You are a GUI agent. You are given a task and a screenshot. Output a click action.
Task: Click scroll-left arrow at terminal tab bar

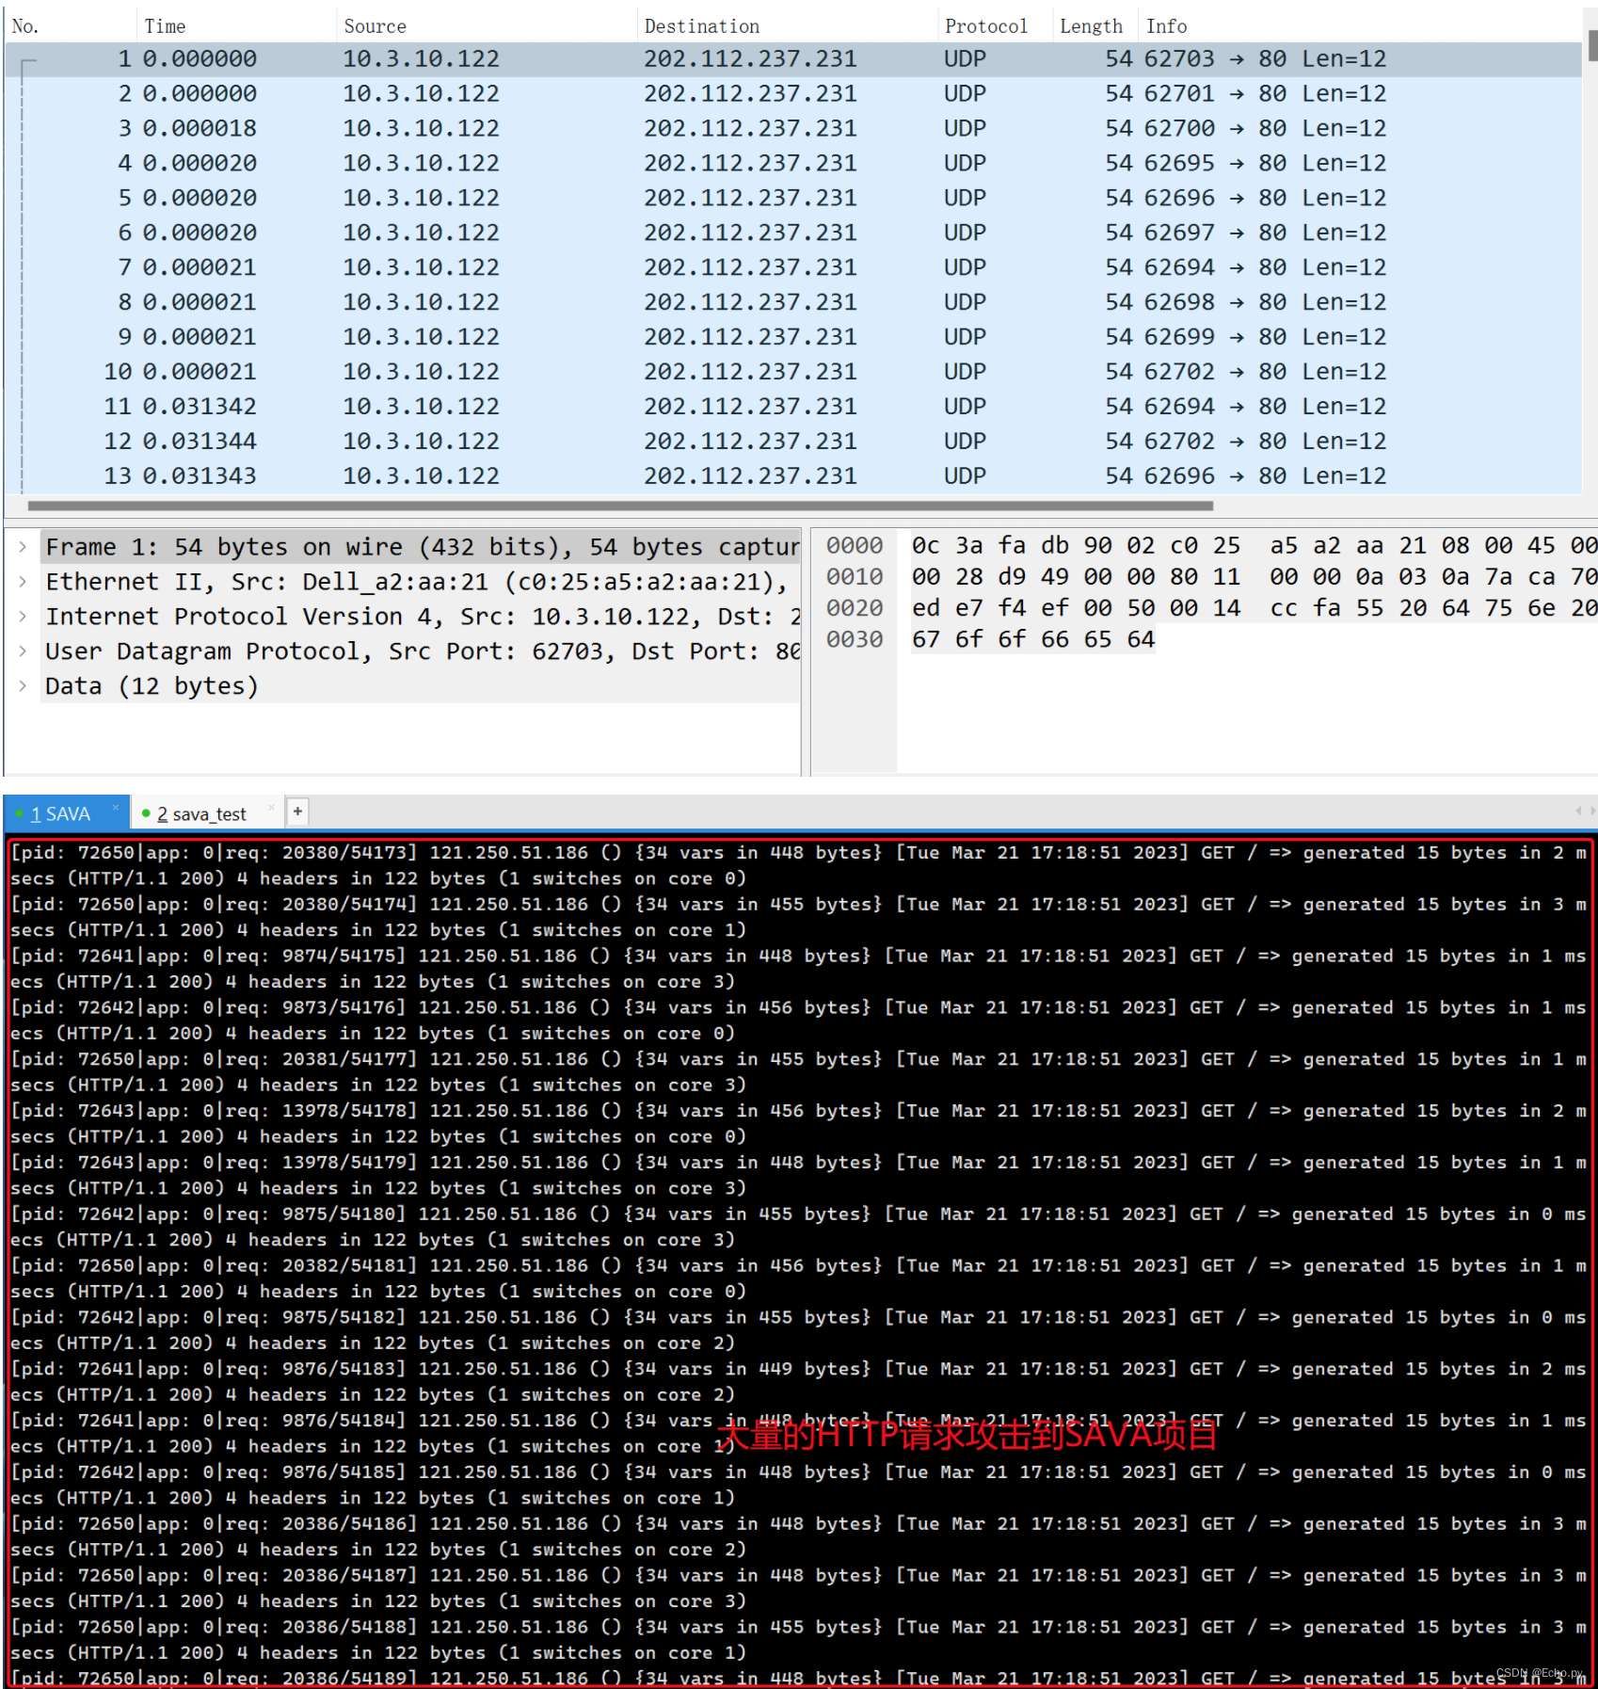[1578, 811]
